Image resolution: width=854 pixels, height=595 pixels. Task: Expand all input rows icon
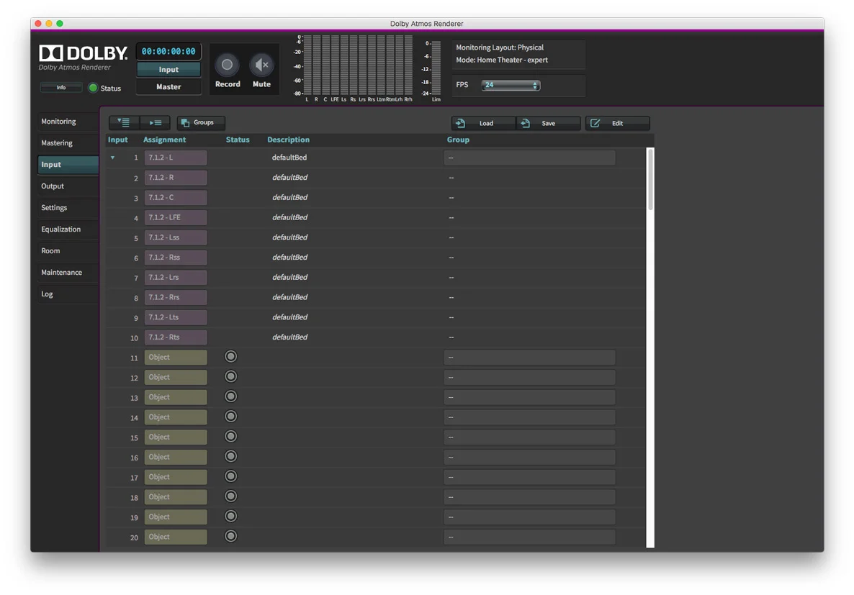tap(124, 122)
